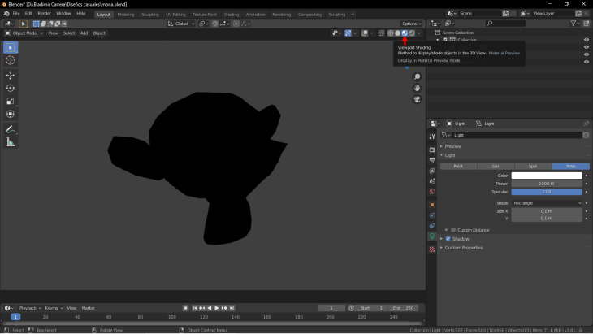
Task: Select the Scale tool
Action: [11, 101]
